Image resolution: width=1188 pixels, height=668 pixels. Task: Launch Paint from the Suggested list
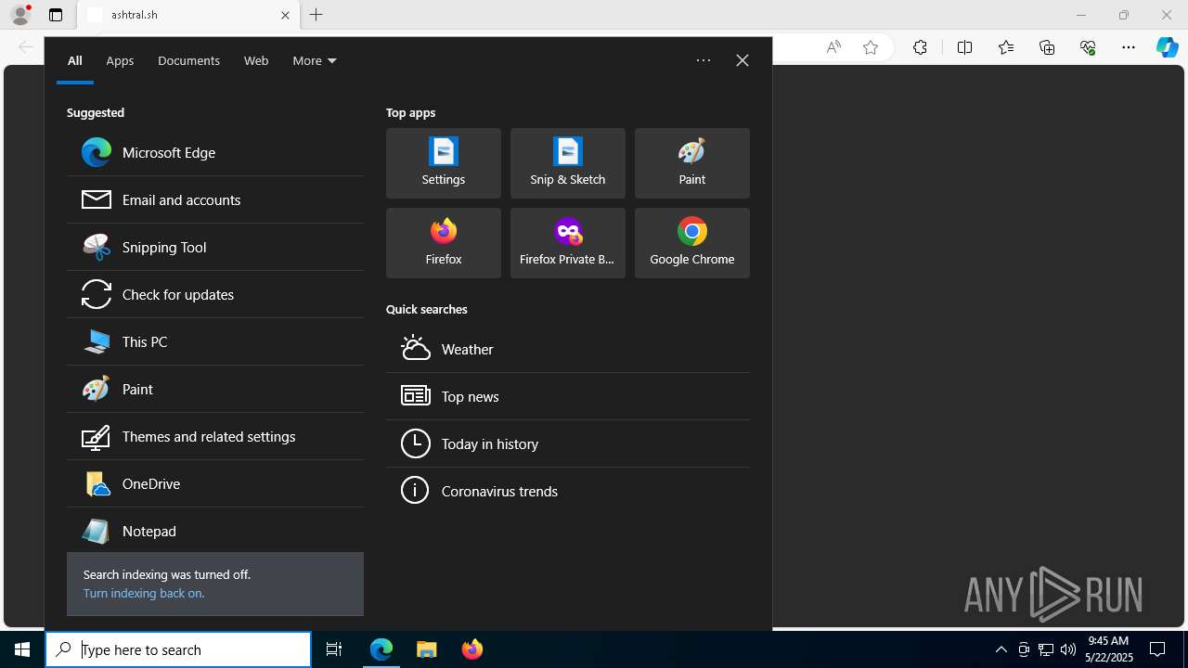pyautogui.click(x=215, y=389)
